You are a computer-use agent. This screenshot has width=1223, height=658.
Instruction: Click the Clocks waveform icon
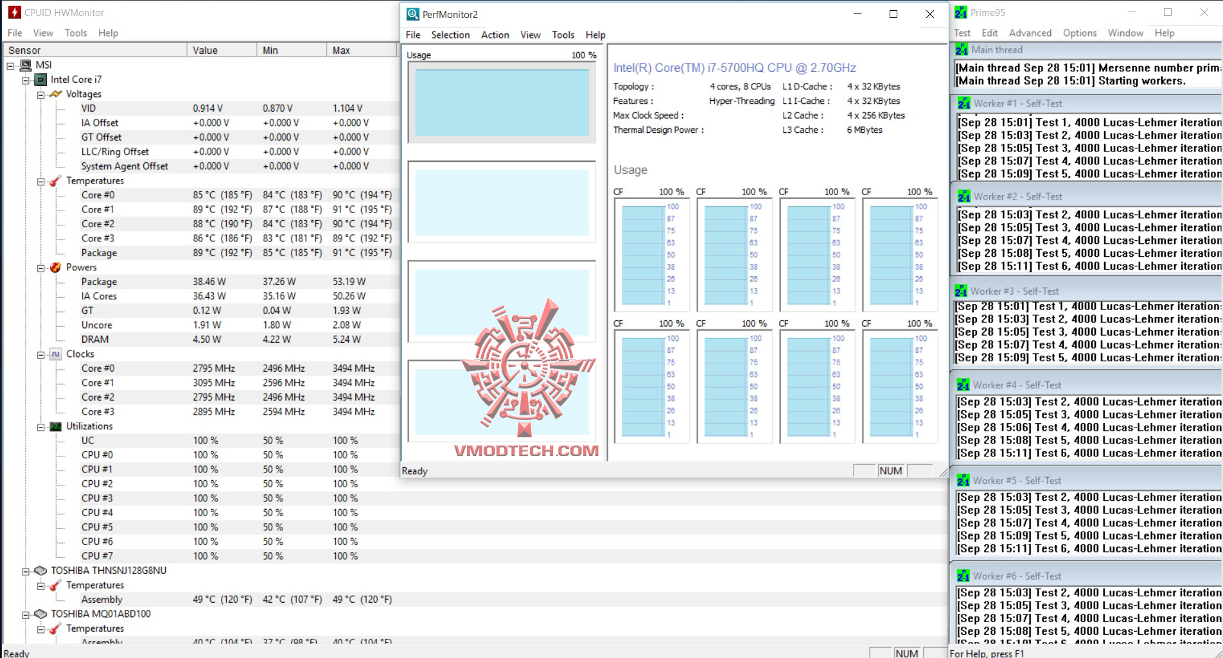click(56, 354)
